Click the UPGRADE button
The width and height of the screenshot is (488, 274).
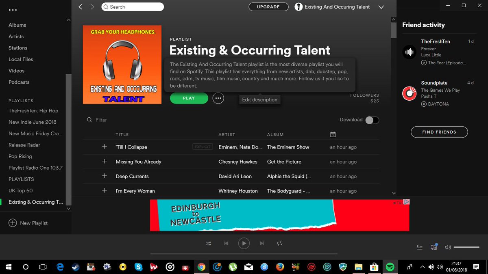coord(268,7)
